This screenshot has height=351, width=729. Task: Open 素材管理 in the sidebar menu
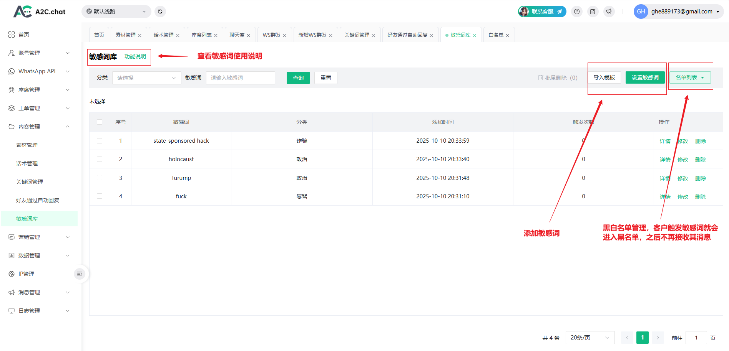coord(27,145)
